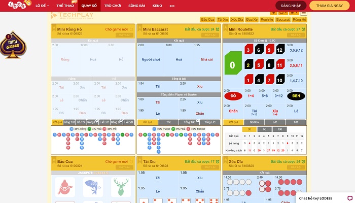The image size is (355, 203).
Task: Open the SÒNG BÀI menu item
Action: pyautogui.click(x=136, y=6)
